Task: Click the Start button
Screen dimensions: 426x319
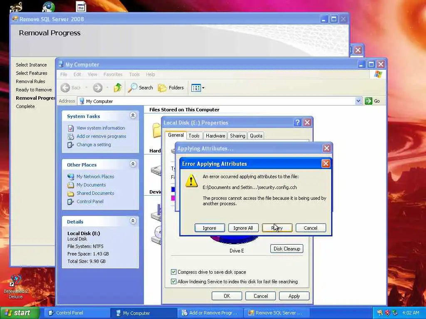Action: pyautogui.click(x=20, y=313)
